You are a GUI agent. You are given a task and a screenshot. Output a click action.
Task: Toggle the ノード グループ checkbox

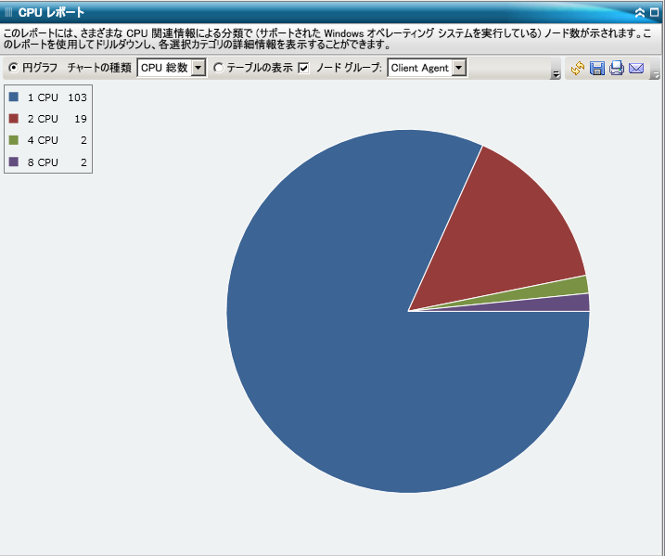[x=303, y=68]
